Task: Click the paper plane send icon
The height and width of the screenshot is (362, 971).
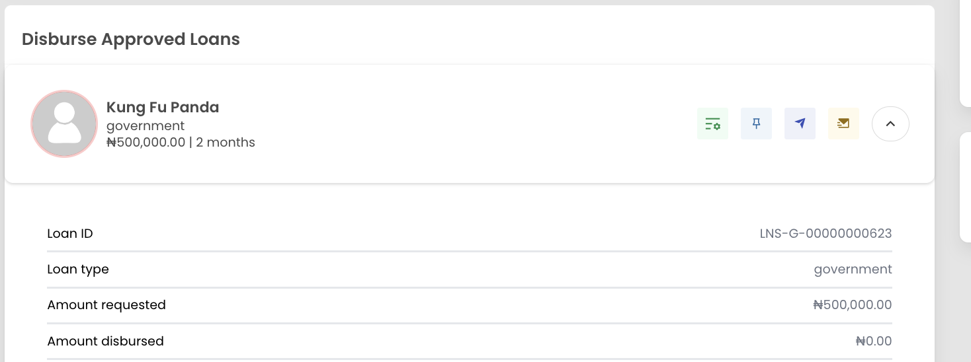Action: (800, 124)
